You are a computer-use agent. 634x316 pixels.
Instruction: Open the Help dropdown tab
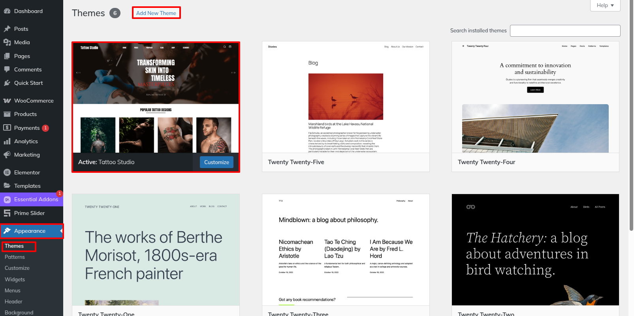[605, 5]
